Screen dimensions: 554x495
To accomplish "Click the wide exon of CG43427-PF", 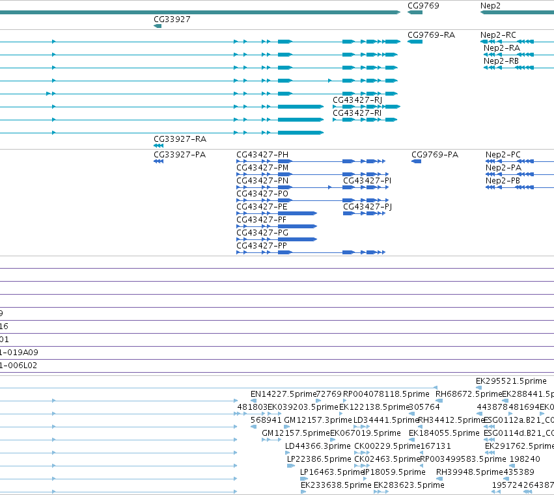I will coord(298,226).
